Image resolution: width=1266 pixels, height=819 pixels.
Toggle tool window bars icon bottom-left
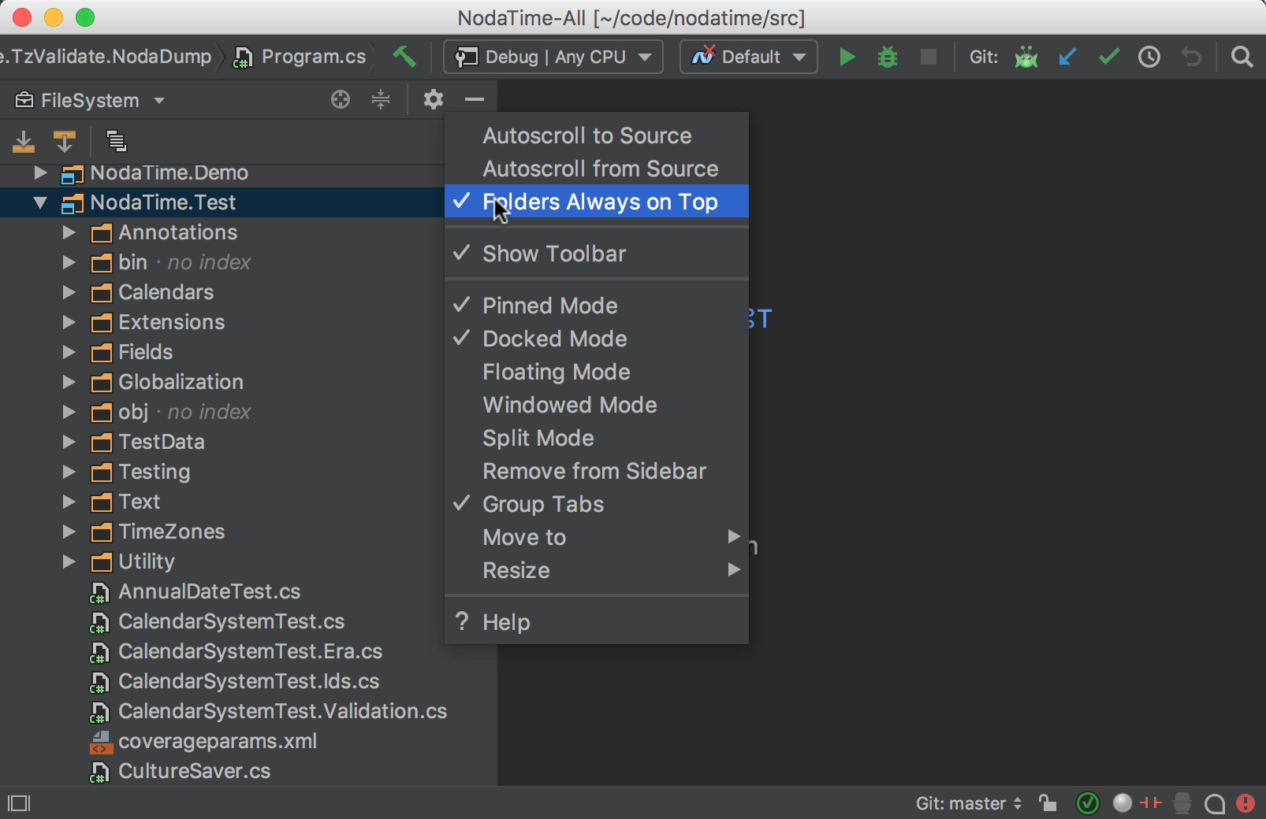point(19,803)
